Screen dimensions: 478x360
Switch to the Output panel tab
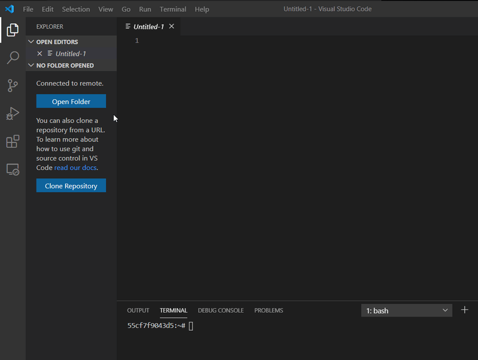(138, 310)
